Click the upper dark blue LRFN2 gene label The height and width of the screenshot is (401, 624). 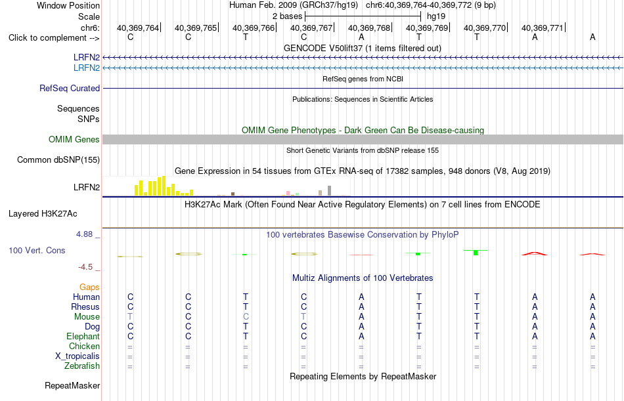click(x=86, y=58)
